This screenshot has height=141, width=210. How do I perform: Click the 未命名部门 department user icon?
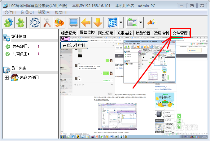[15, 77]
